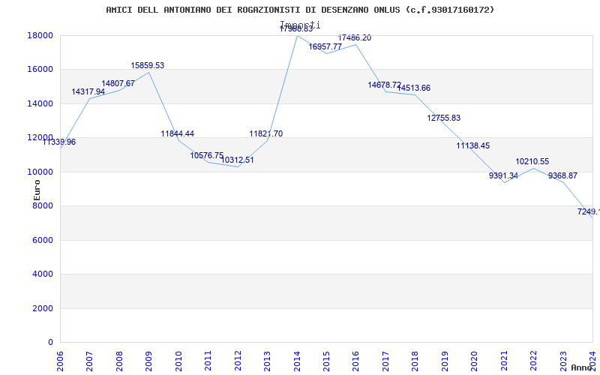Select the 2023 label on the year axis
Screen dimensions: 600x375
coord(563,361)
